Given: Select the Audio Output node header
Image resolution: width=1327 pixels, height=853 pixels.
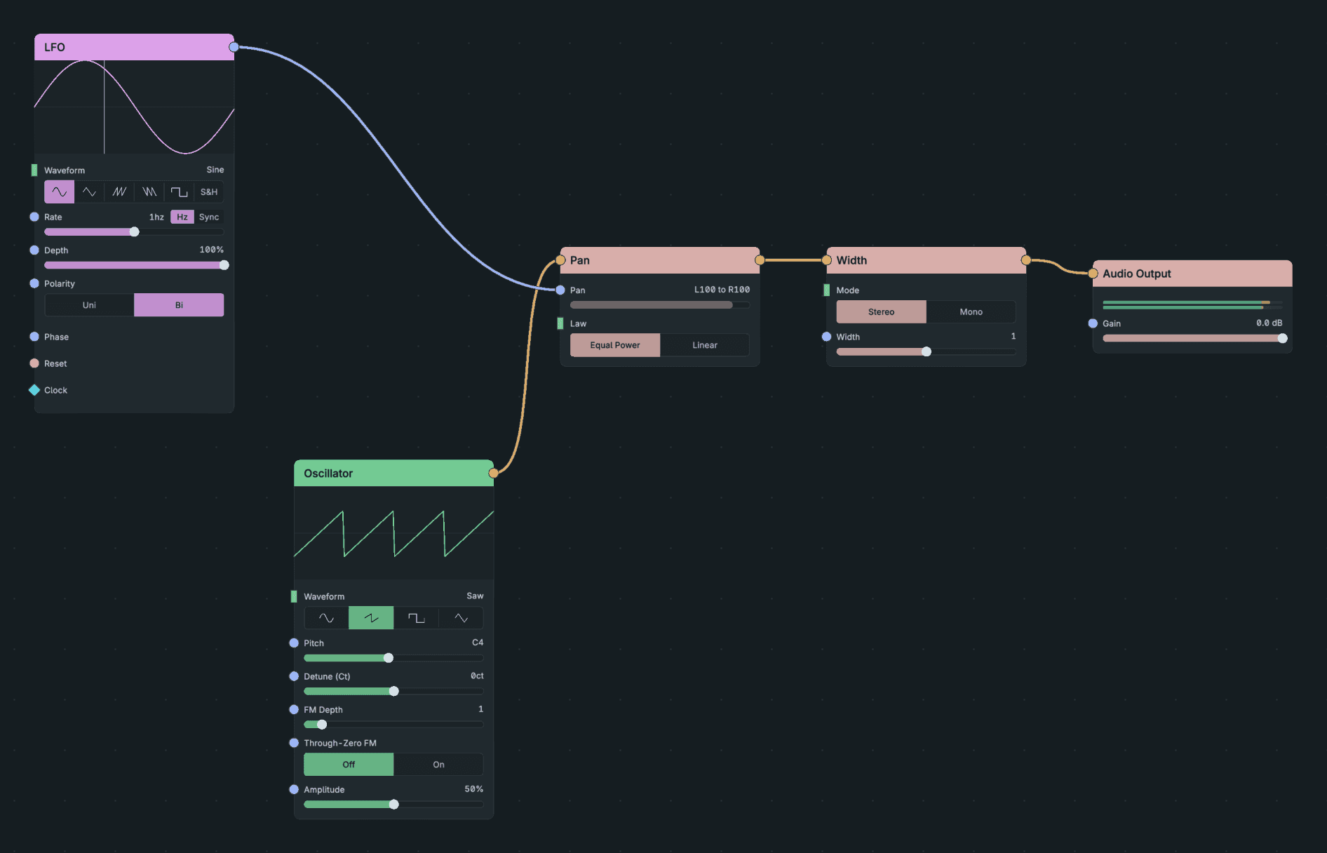Looking at the screenshot, I should pyautogui.click(x=1192, y=274).
